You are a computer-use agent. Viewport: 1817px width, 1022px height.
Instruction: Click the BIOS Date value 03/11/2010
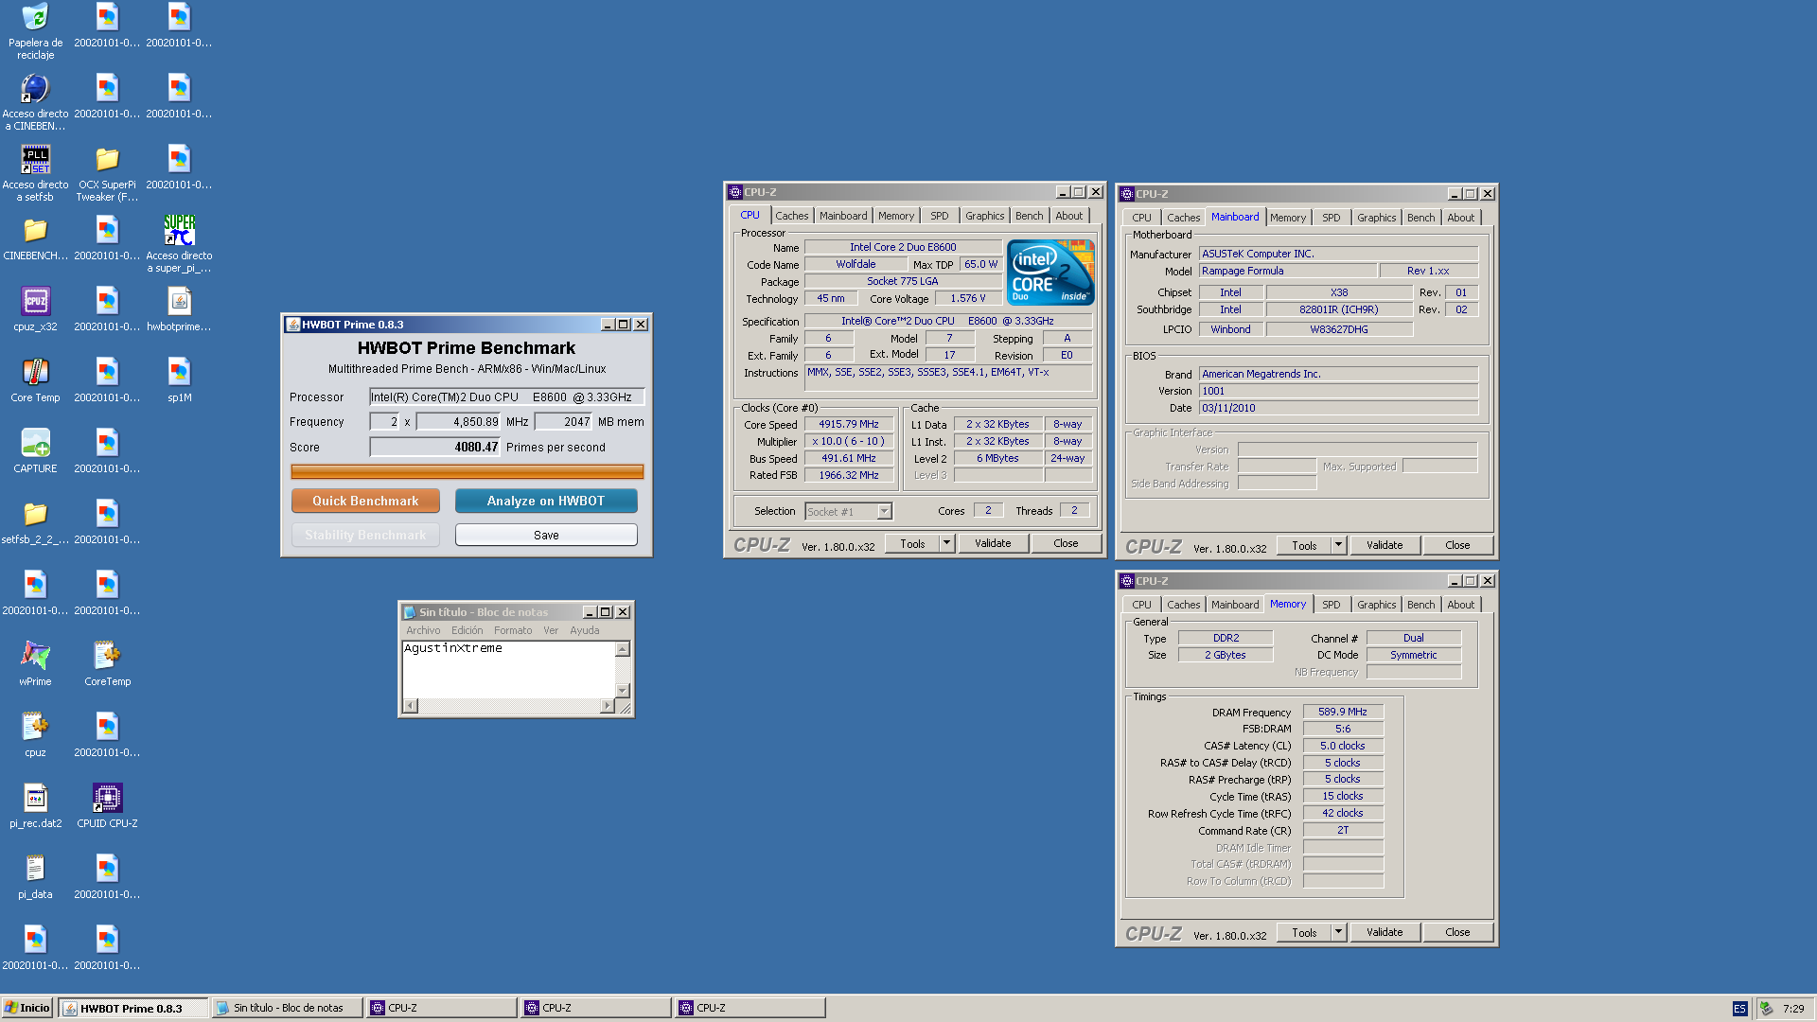1338,408
